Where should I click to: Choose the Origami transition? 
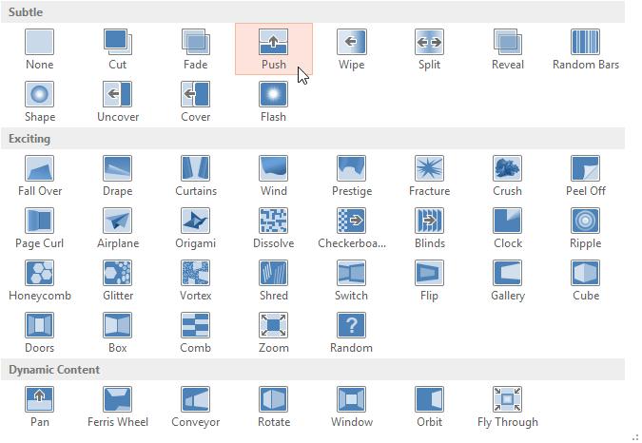coord(195,228)
